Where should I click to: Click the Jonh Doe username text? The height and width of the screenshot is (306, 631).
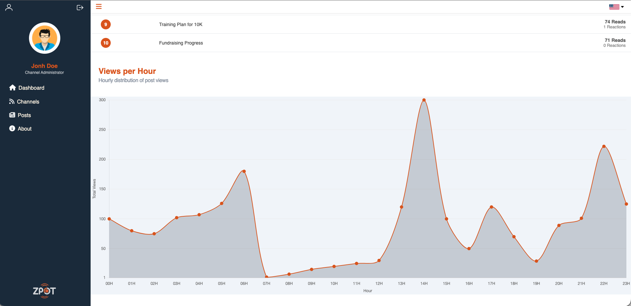pos(44,66)
